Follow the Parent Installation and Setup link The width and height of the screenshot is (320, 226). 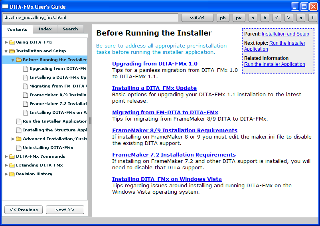285,34
